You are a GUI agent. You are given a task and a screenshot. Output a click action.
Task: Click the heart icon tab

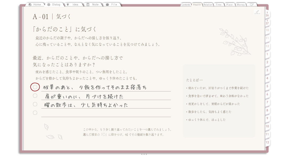point(252,5)
